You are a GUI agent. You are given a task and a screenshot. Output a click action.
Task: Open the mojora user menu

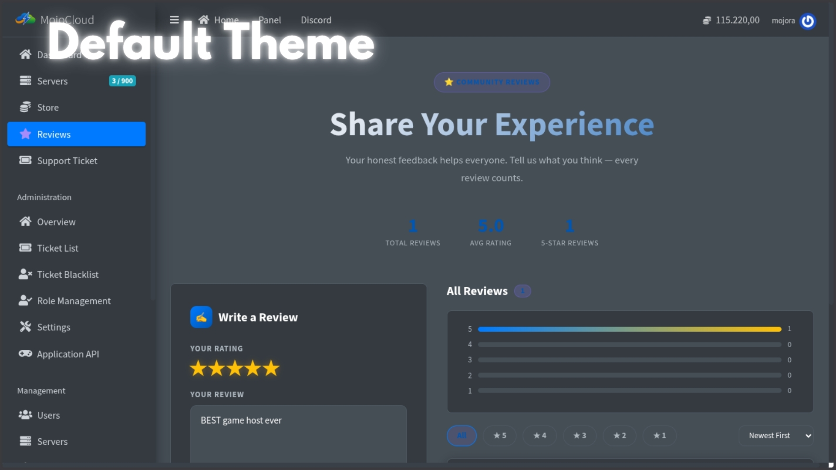pyautogui.click(x=783, y=20)
